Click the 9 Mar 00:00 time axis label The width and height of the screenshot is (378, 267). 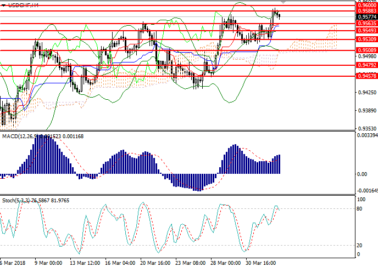click(49, 263)
